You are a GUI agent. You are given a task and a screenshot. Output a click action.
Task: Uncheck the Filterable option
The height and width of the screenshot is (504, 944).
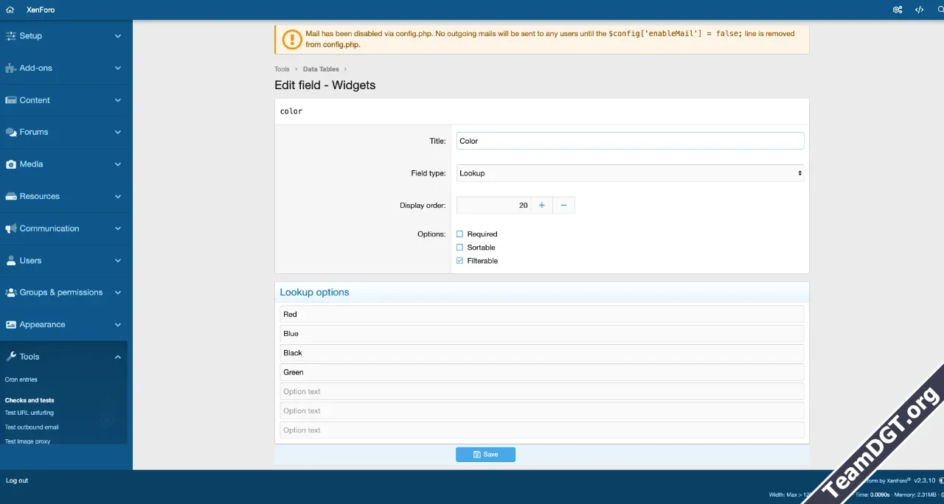pyautogui.click(x=460, y=261)
